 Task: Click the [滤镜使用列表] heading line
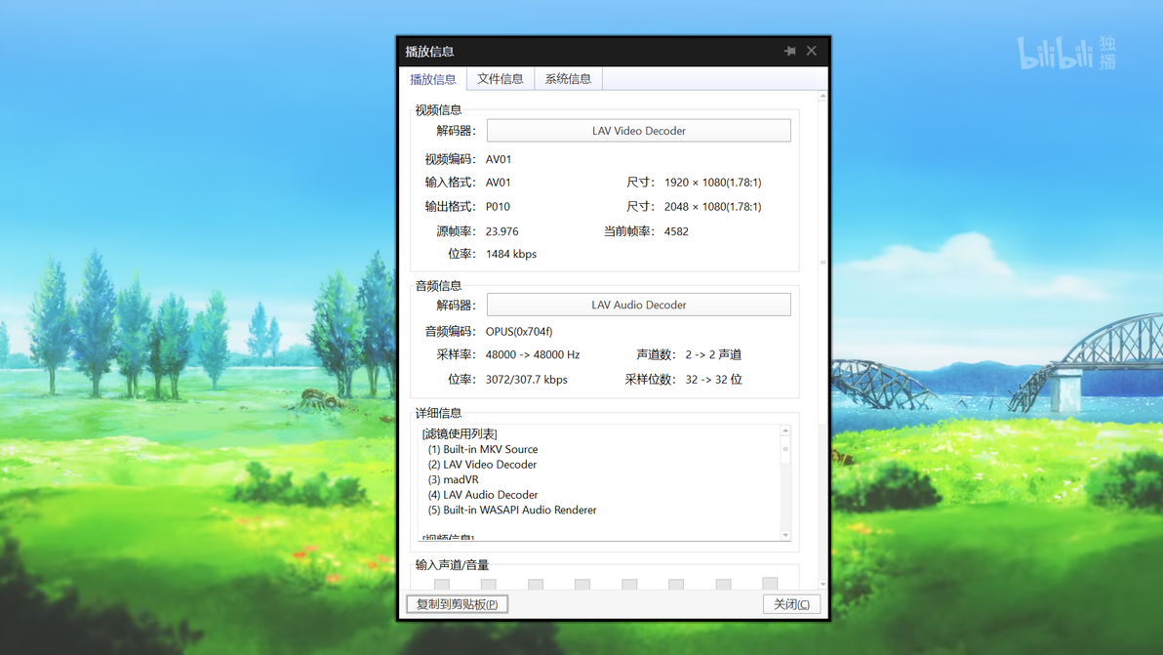(460, 434)
